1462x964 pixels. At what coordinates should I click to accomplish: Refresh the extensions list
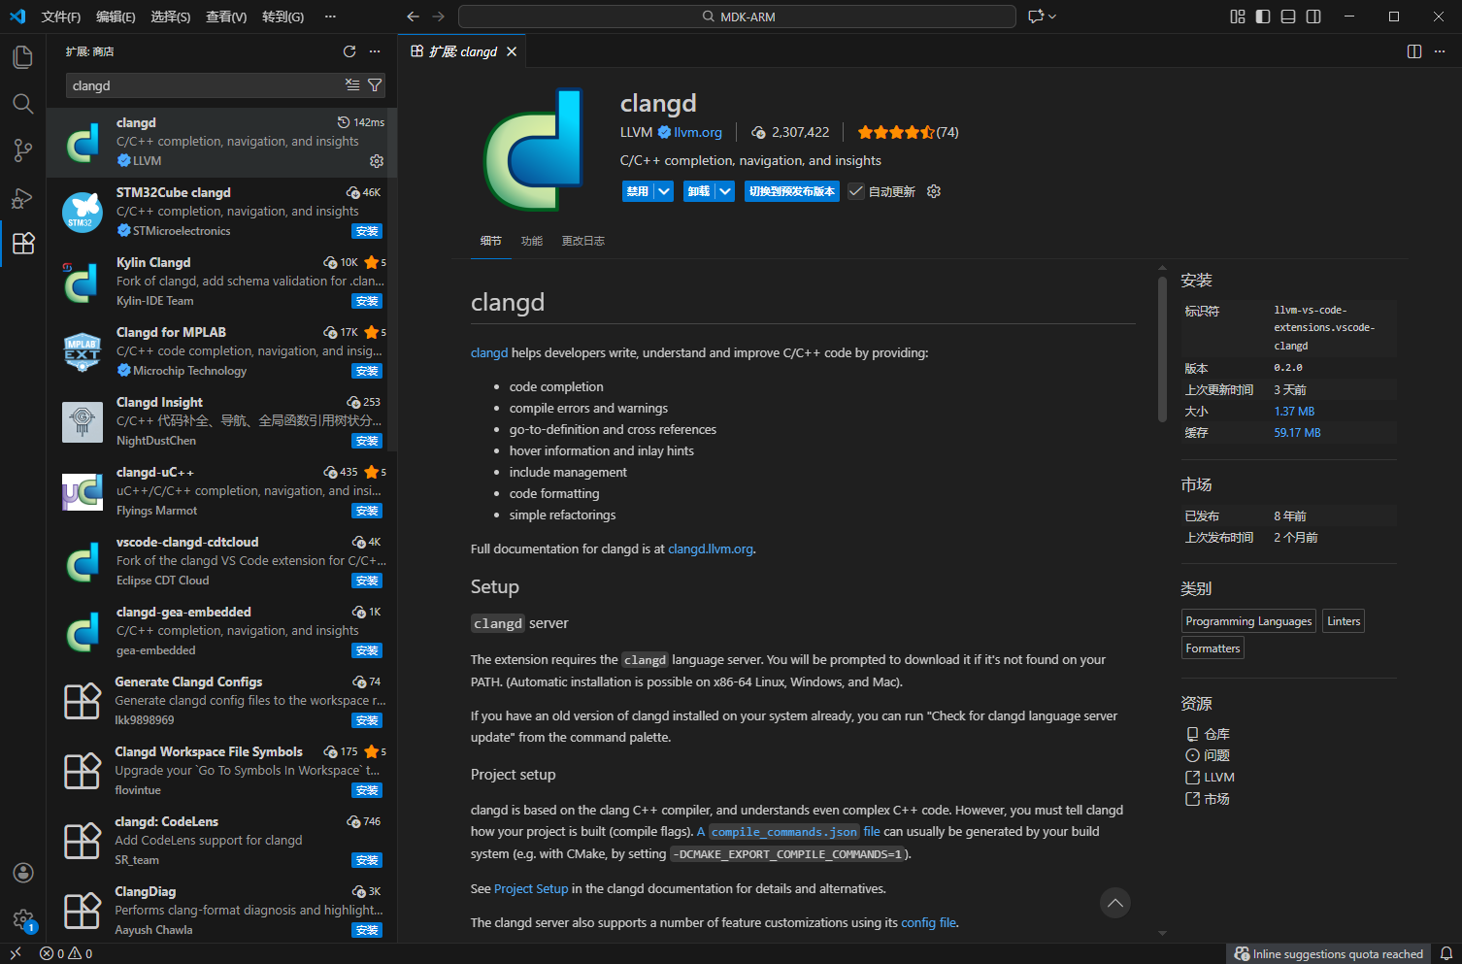tap(349, 51)
